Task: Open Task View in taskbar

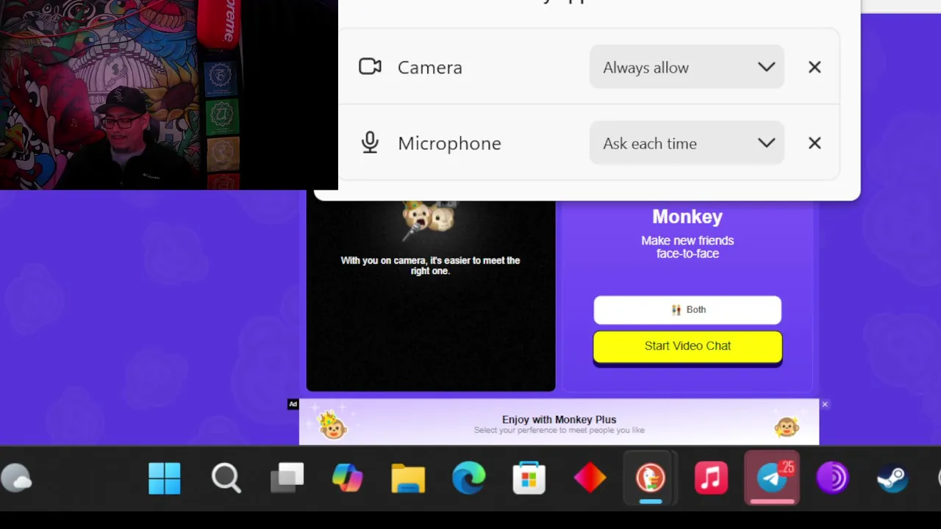Action: [287, 478]
